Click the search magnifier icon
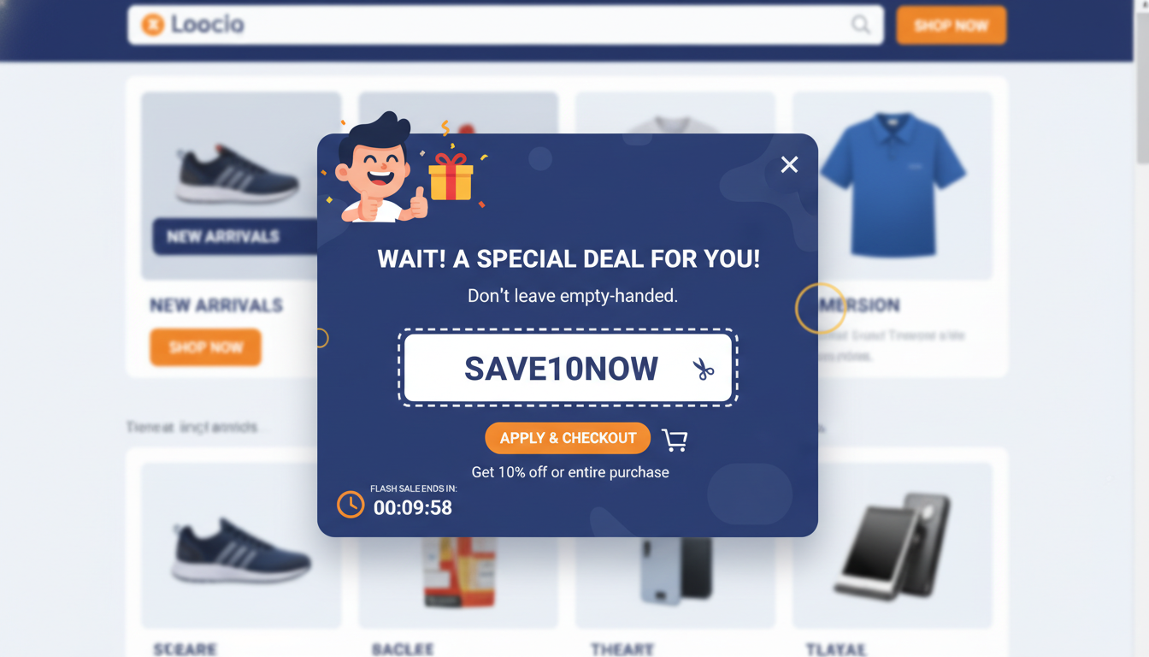 tap(861, 25)
